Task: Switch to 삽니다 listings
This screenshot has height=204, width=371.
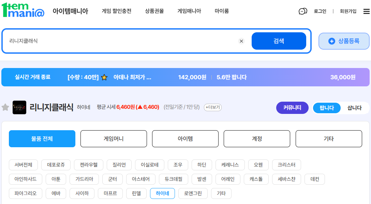Action: [354, 108]
